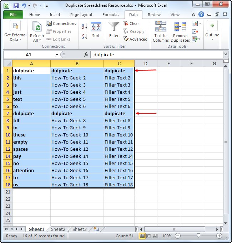Switch to the Insert tab
This screenshot has width=232, height=243.
pos(55,15)
